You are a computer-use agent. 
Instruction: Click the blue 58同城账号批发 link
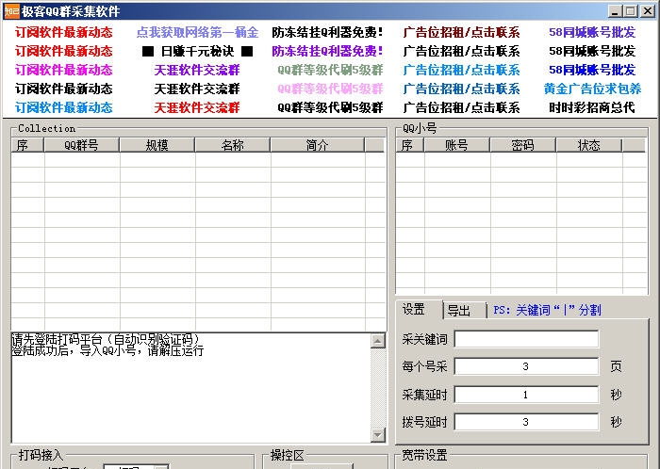coord(592,71)
